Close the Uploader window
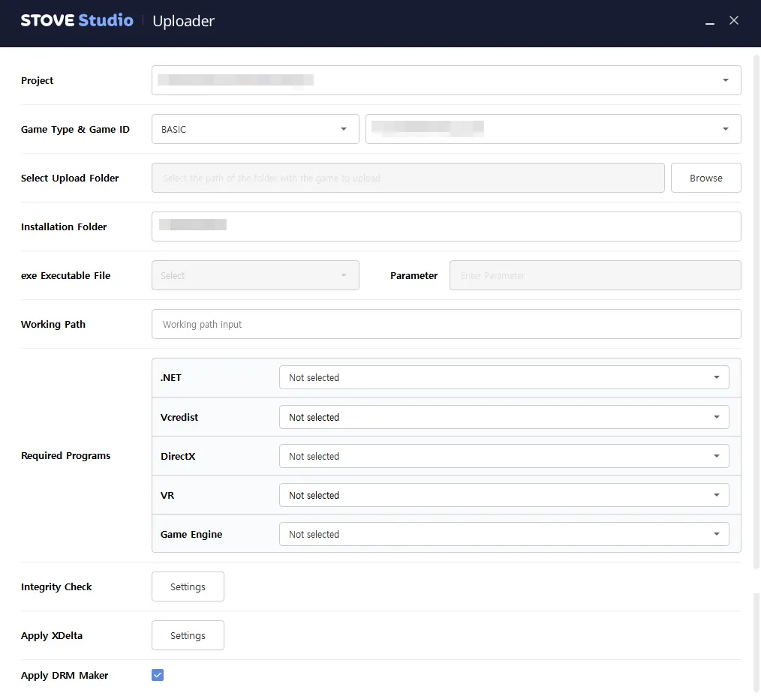This screenshot has width=761, height=696. click(734, 20)
